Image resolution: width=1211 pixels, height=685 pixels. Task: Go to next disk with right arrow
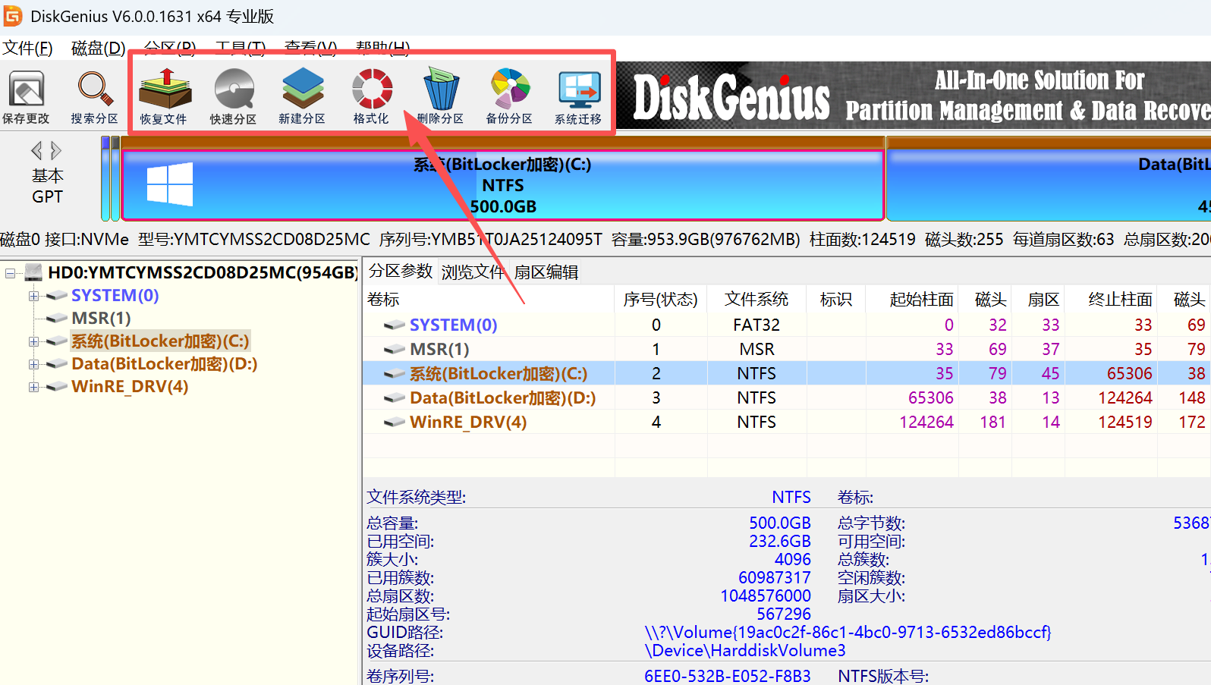[55, 150]
